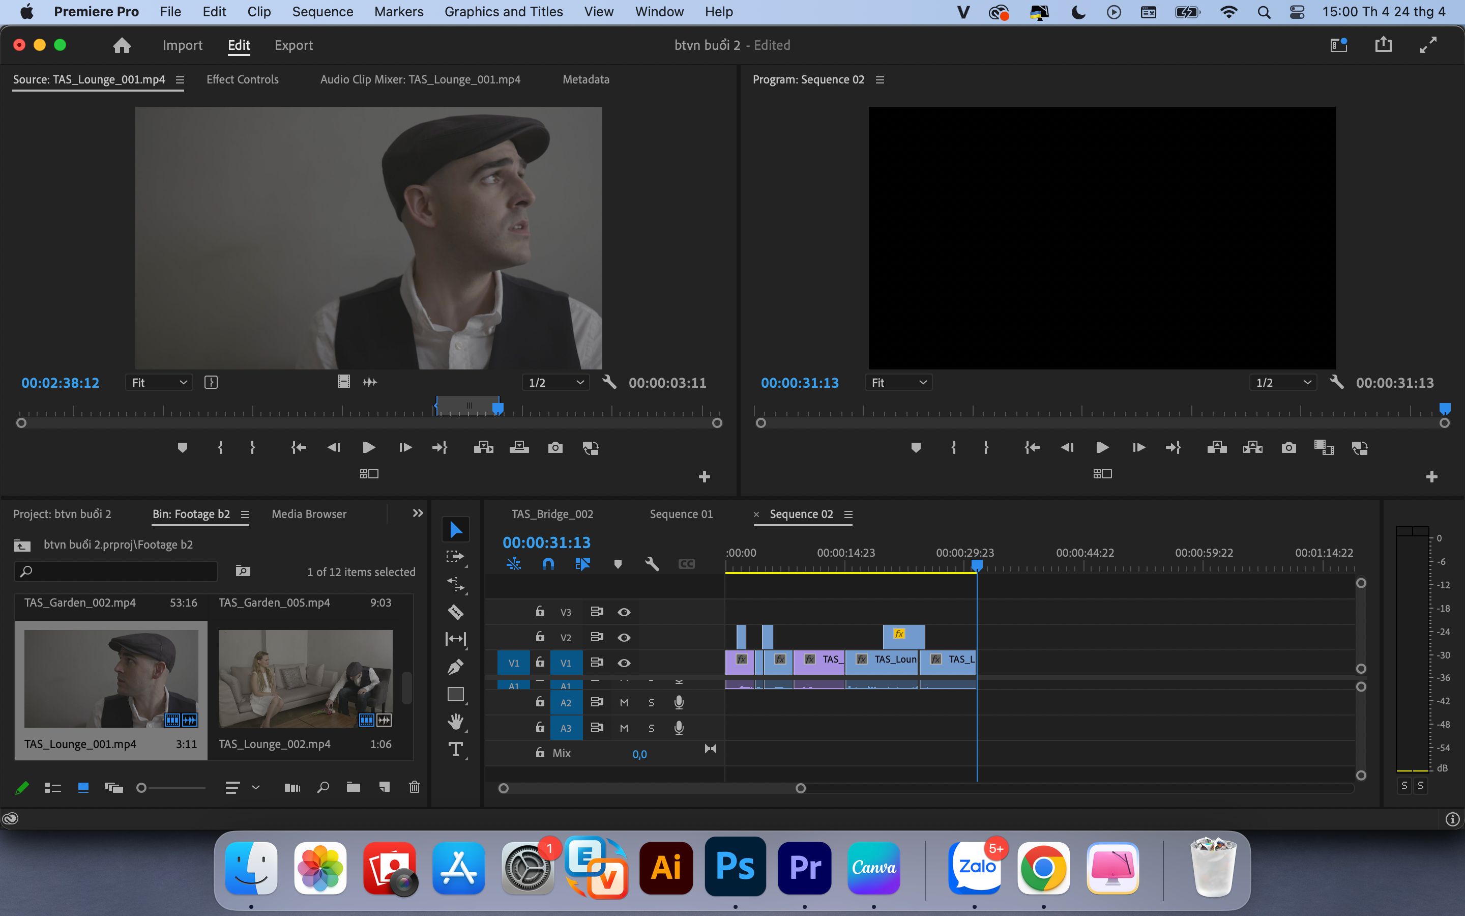
Task: Open Program monitor 1/2 resolution dropdown
Action: (x=1283, y=382)
